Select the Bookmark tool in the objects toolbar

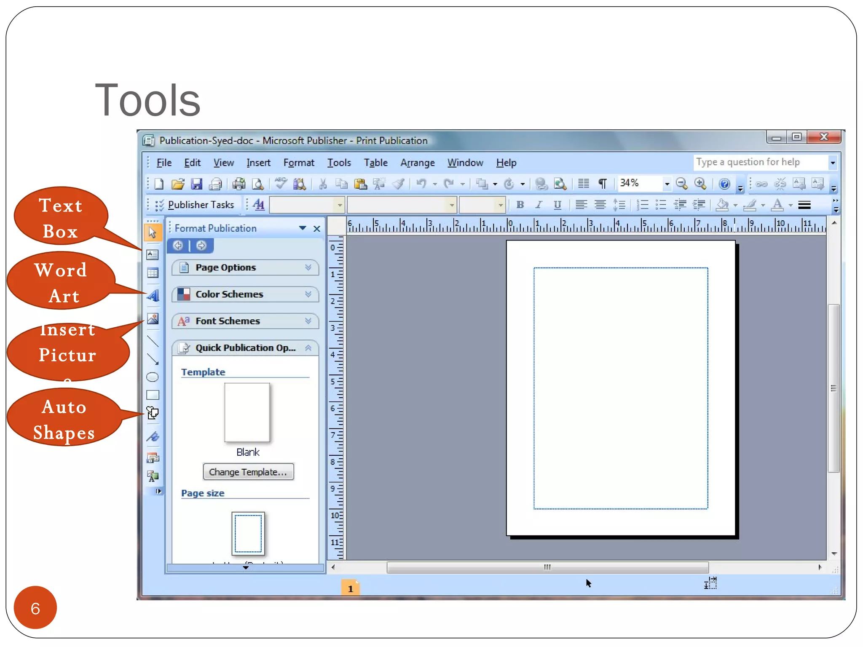point(153,437)
